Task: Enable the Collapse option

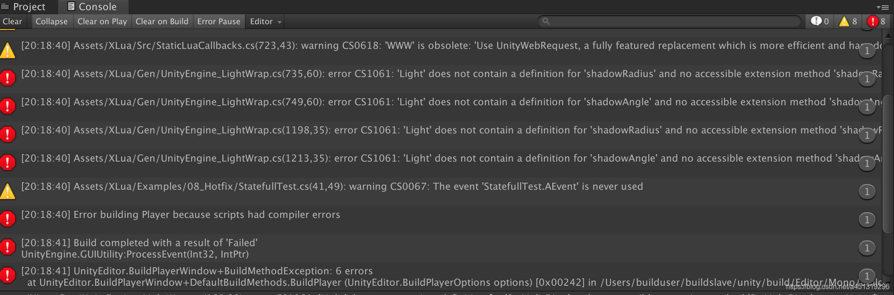Action: point(52,21)
